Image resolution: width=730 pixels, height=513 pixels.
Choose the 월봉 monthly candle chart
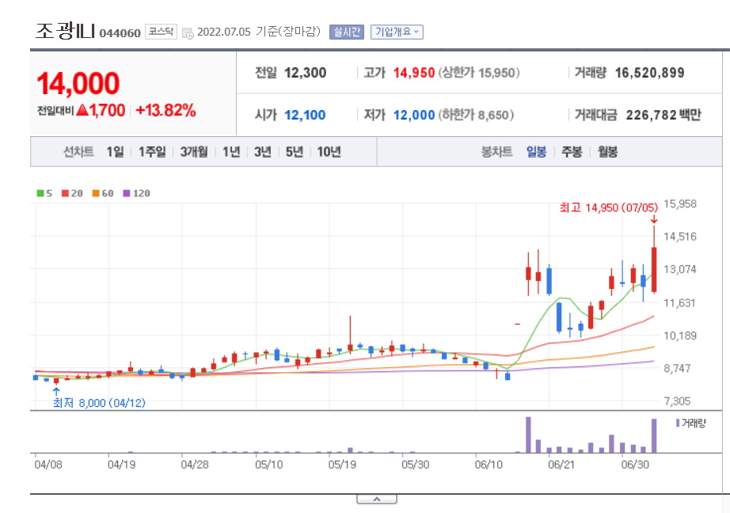(607, 152)
